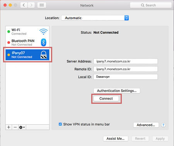The width and height of the screenshot is (174, 146).
Task: Toggle Show VPN status in menu bar
Action: 60,124
